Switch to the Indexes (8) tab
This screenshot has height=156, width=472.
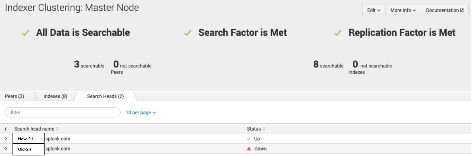click(x=55, y=96)
